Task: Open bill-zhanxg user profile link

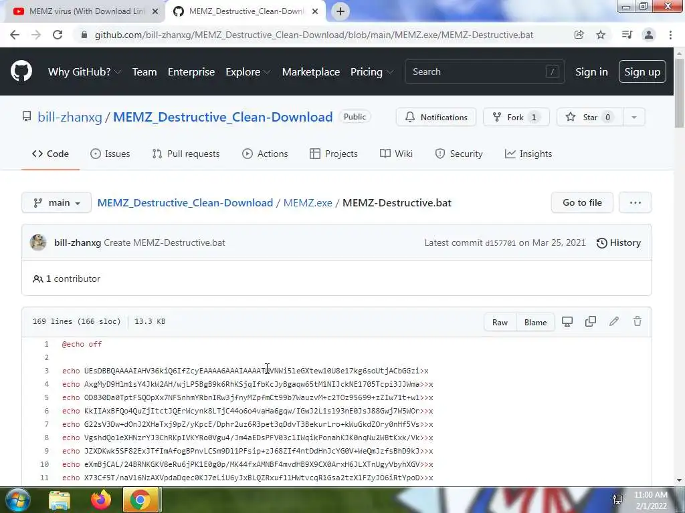Action: (x=70, y=117)
